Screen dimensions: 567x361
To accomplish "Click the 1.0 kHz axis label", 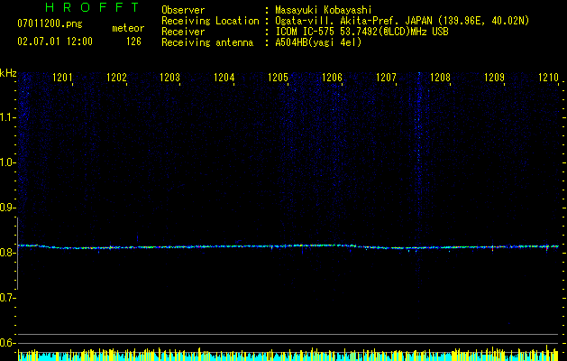I will [7, 162].
